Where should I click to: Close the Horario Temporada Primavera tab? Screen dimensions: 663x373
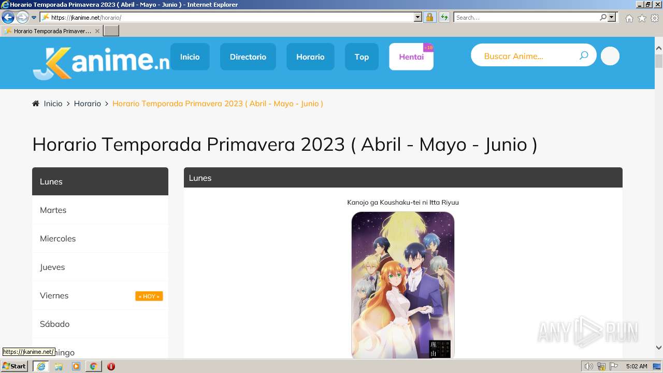tap(97, 31)
